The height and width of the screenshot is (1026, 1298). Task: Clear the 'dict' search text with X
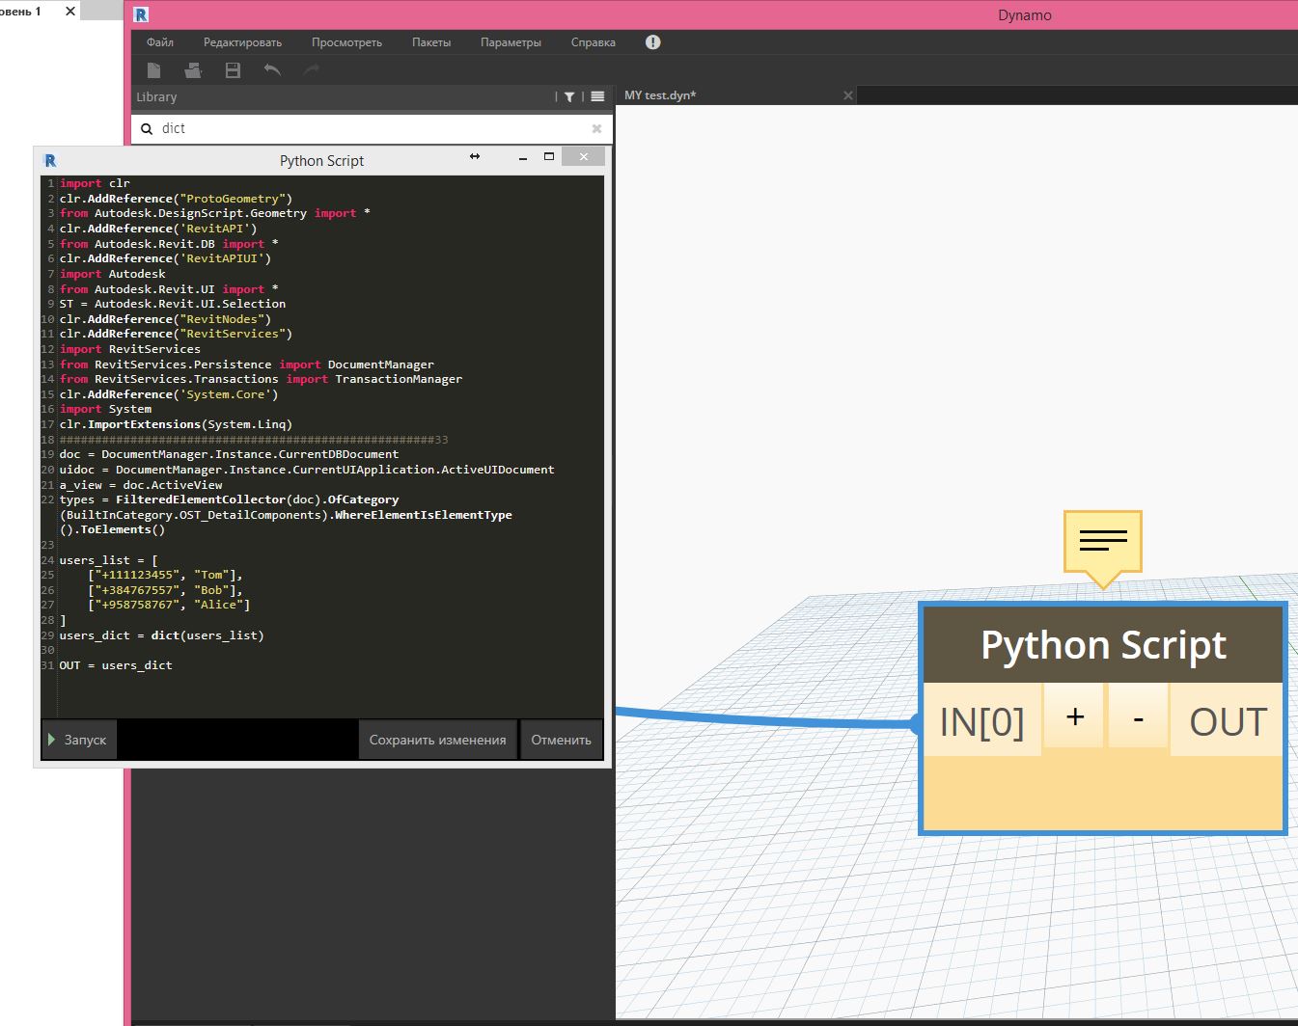point(596,128)
